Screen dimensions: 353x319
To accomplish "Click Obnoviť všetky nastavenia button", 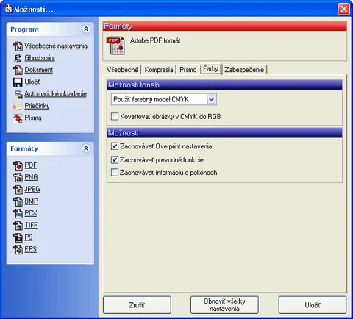I will (x=224, y=305).
